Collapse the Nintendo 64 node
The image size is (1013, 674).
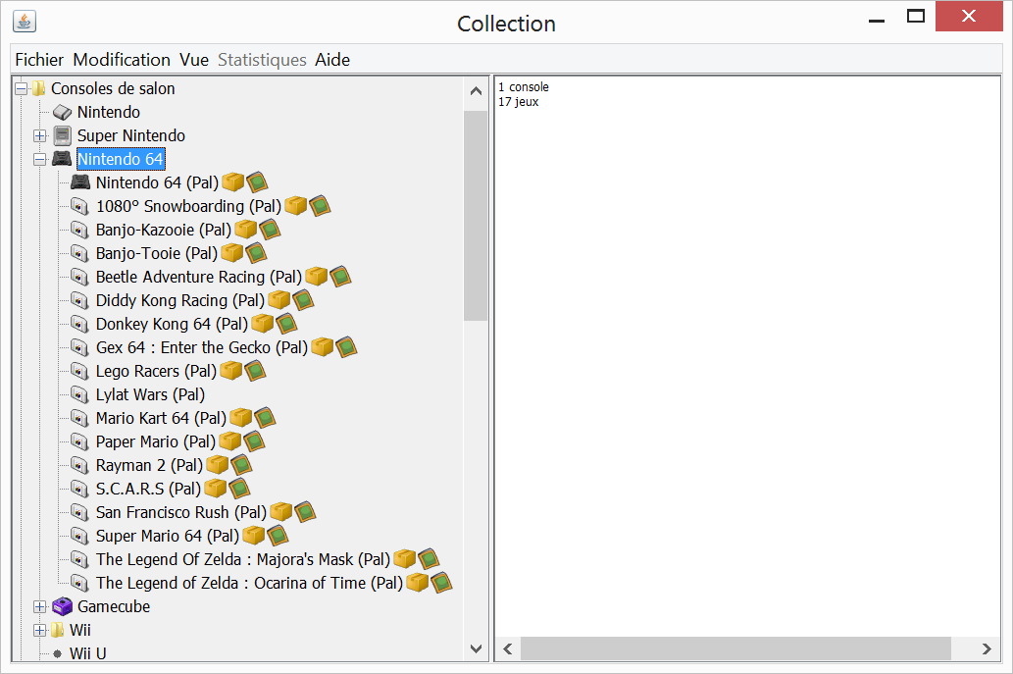[x=40, y=159]
